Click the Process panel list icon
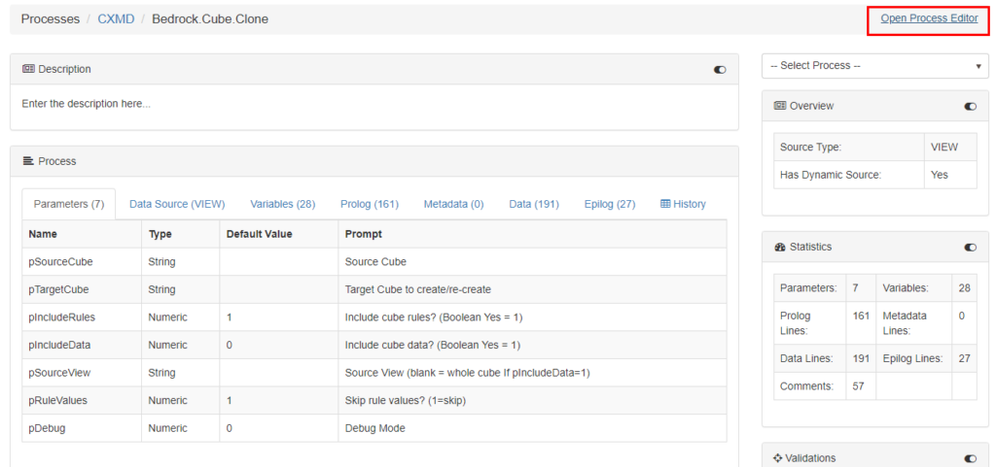The height and width of the screenshot is (467, 996). (28, 161)
